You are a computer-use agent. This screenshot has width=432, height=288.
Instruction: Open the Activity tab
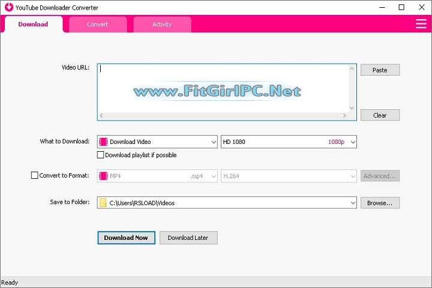(162, 24)
